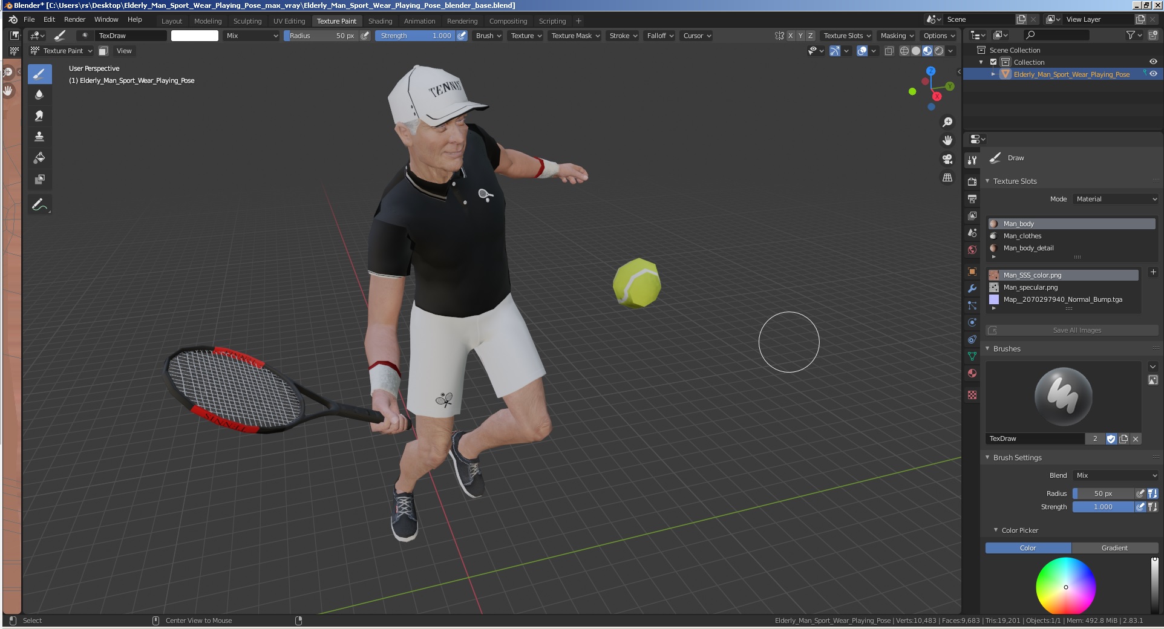1164x629 pixels.
Task: Switch perspective/orthographic grid gizmo
Action: coord(947,178)
